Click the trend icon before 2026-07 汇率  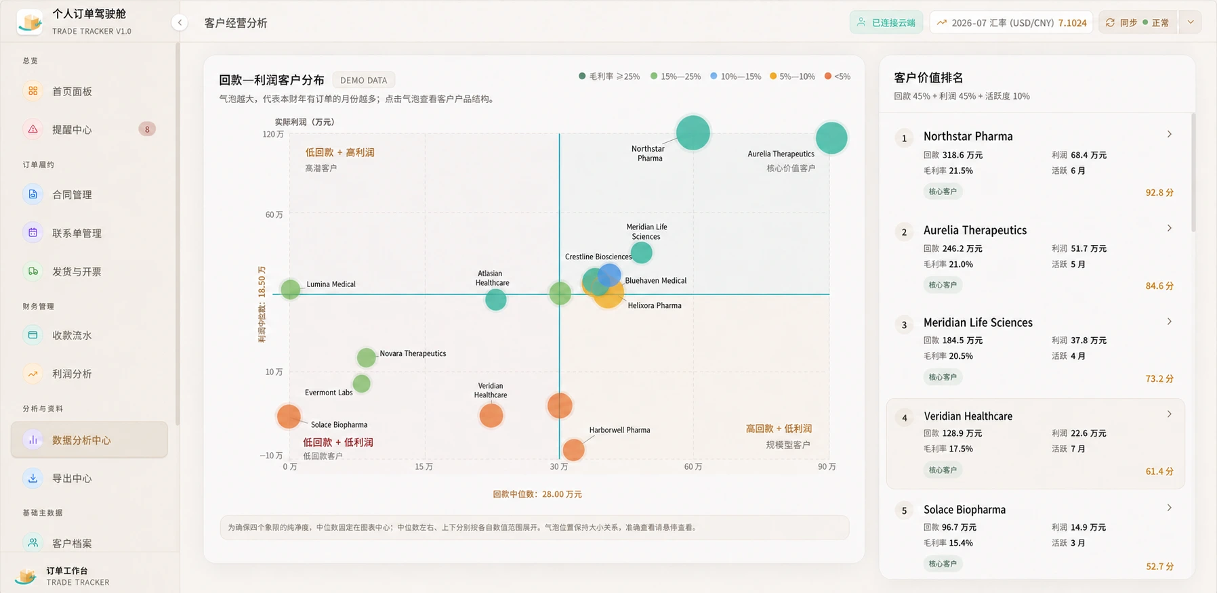pyautogui.click(x=941, y=22)
